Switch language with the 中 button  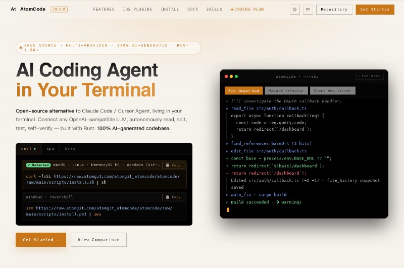click(308, 10)
